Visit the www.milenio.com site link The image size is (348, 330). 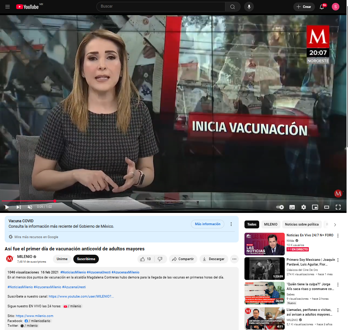[35, 316]
